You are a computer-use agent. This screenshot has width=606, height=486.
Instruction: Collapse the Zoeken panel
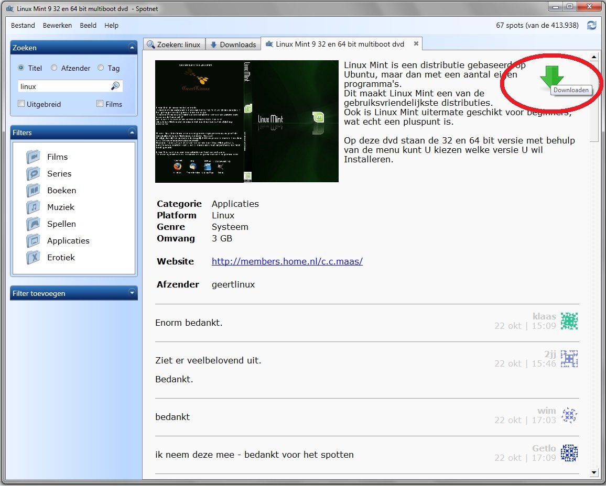click(133, 47)
